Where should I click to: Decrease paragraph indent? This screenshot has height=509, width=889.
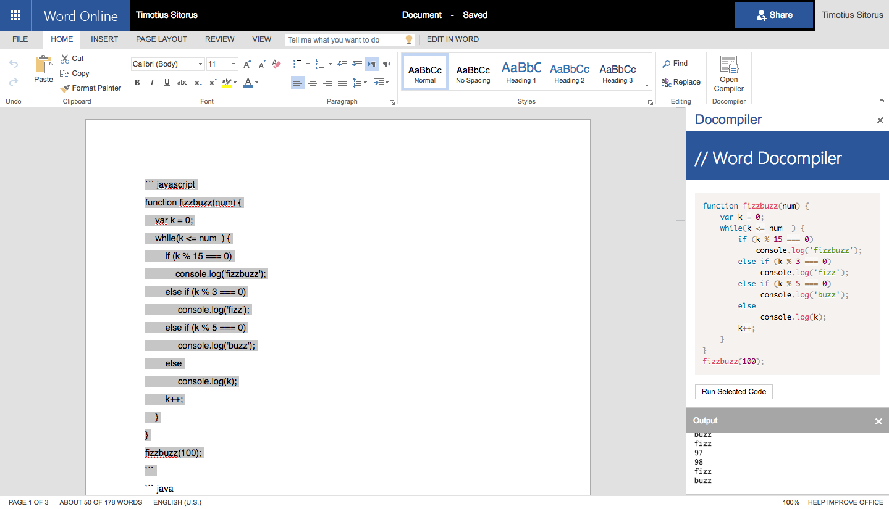342,64
